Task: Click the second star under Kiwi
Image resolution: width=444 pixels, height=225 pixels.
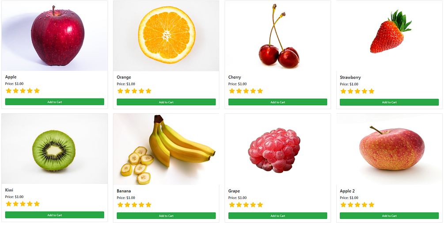Action: [x=15, y=204]
